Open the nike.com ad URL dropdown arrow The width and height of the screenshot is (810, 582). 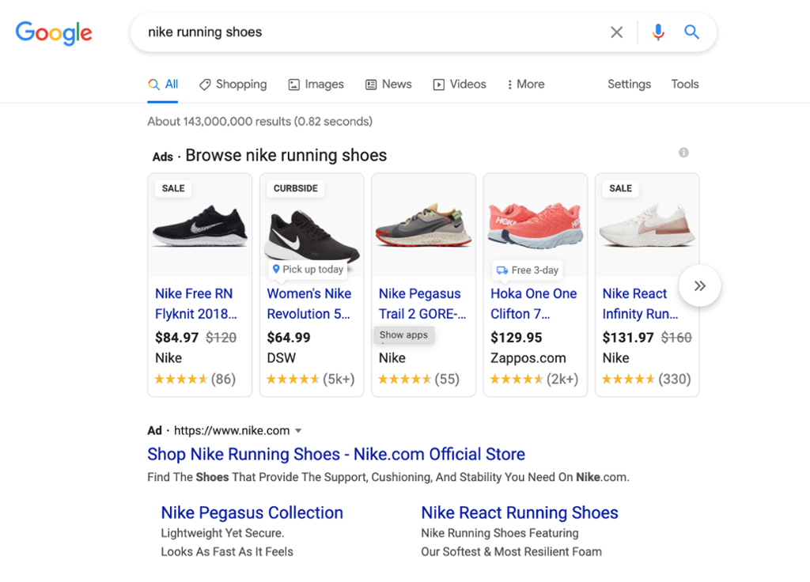298,431
